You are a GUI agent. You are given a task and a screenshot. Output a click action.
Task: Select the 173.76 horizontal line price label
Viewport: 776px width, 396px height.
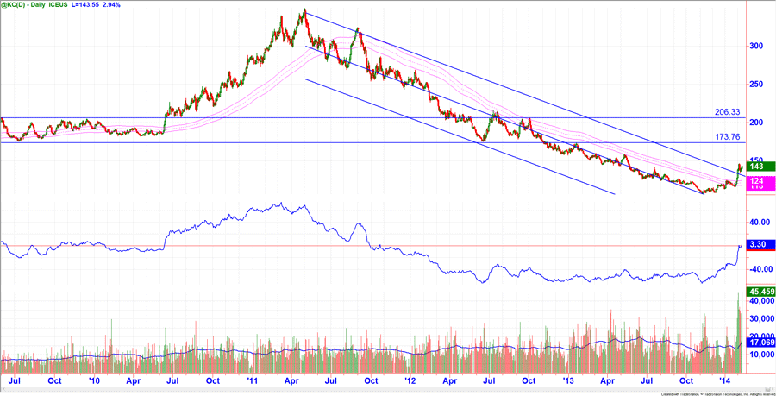729,137
